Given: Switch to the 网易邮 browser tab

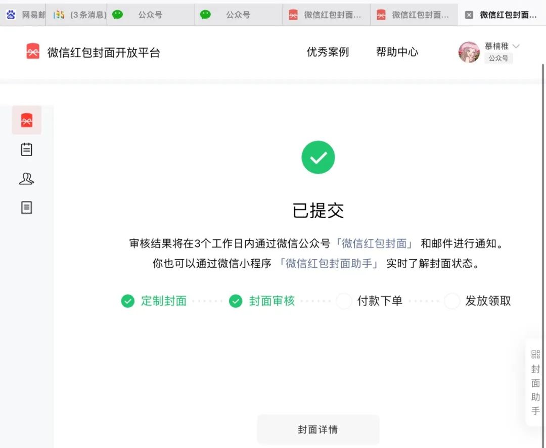Looking at the screenshot, I should pyautogui.click(x=23, y=15).
